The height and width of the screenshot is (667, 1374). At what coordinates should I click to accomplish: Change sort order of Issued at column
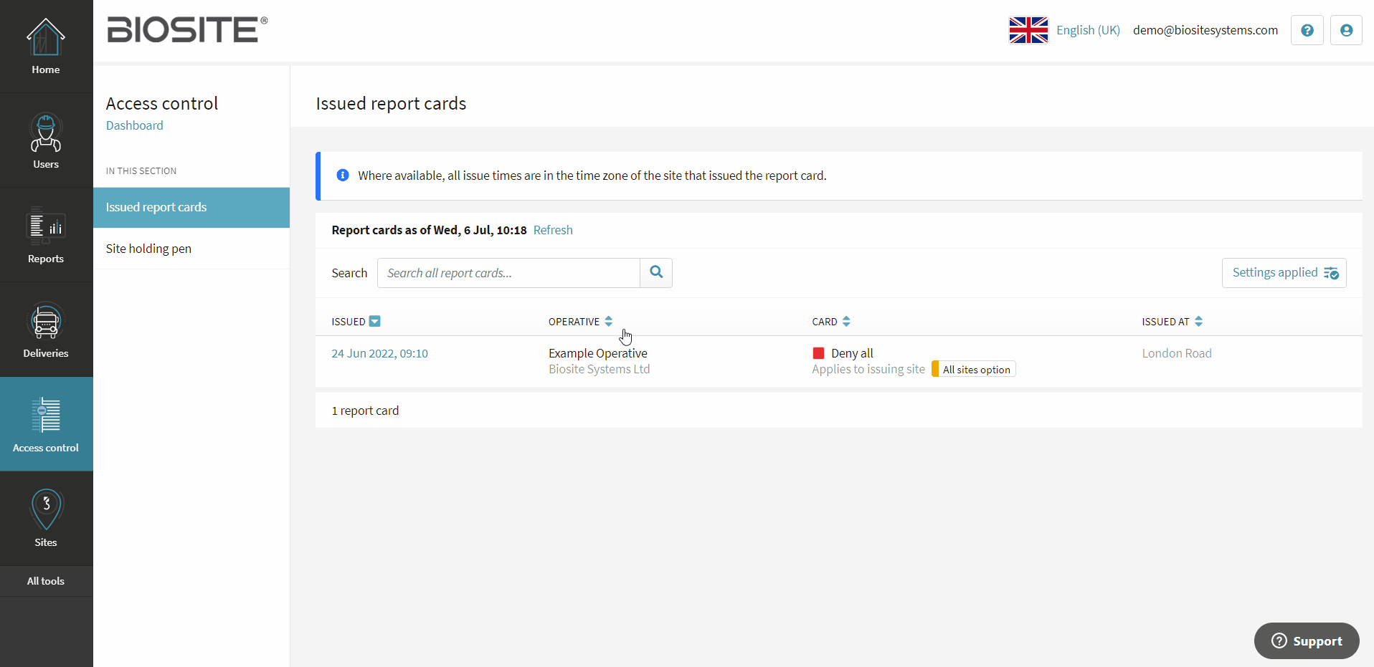pos(1200,321)
